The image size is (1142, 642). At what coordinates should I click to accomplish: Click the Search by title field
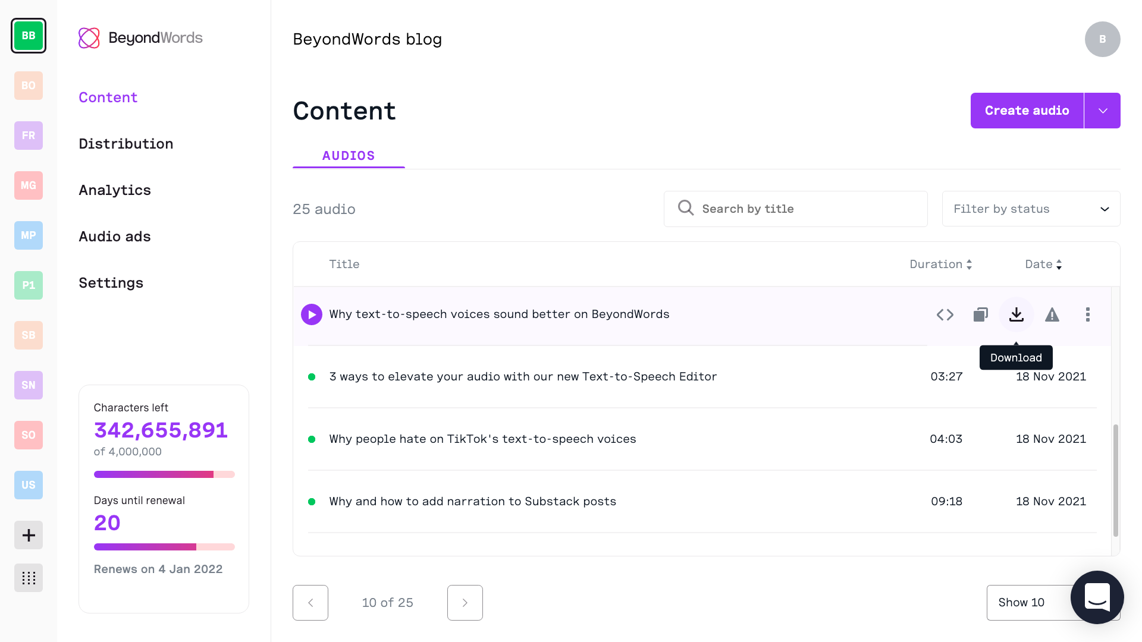pyautogui.click(x=795, y=209)
